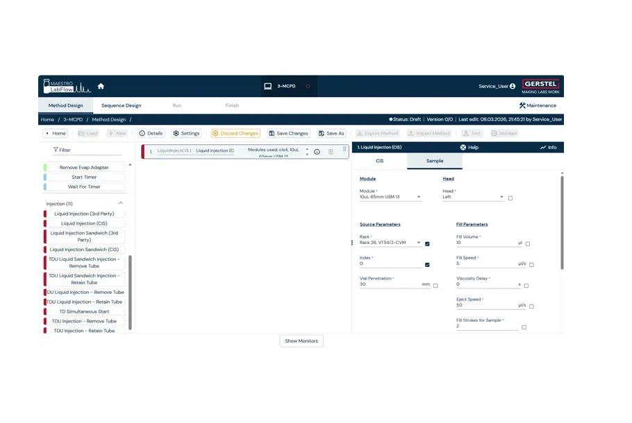Click Show Monitors button

301,341
